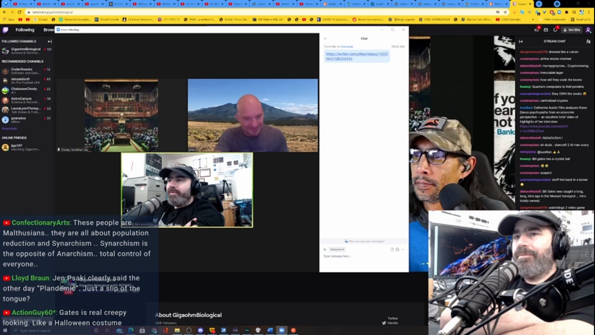This screenshot has width=595, height=335.
Task: Select online friend jigs187
Action: 27,147
